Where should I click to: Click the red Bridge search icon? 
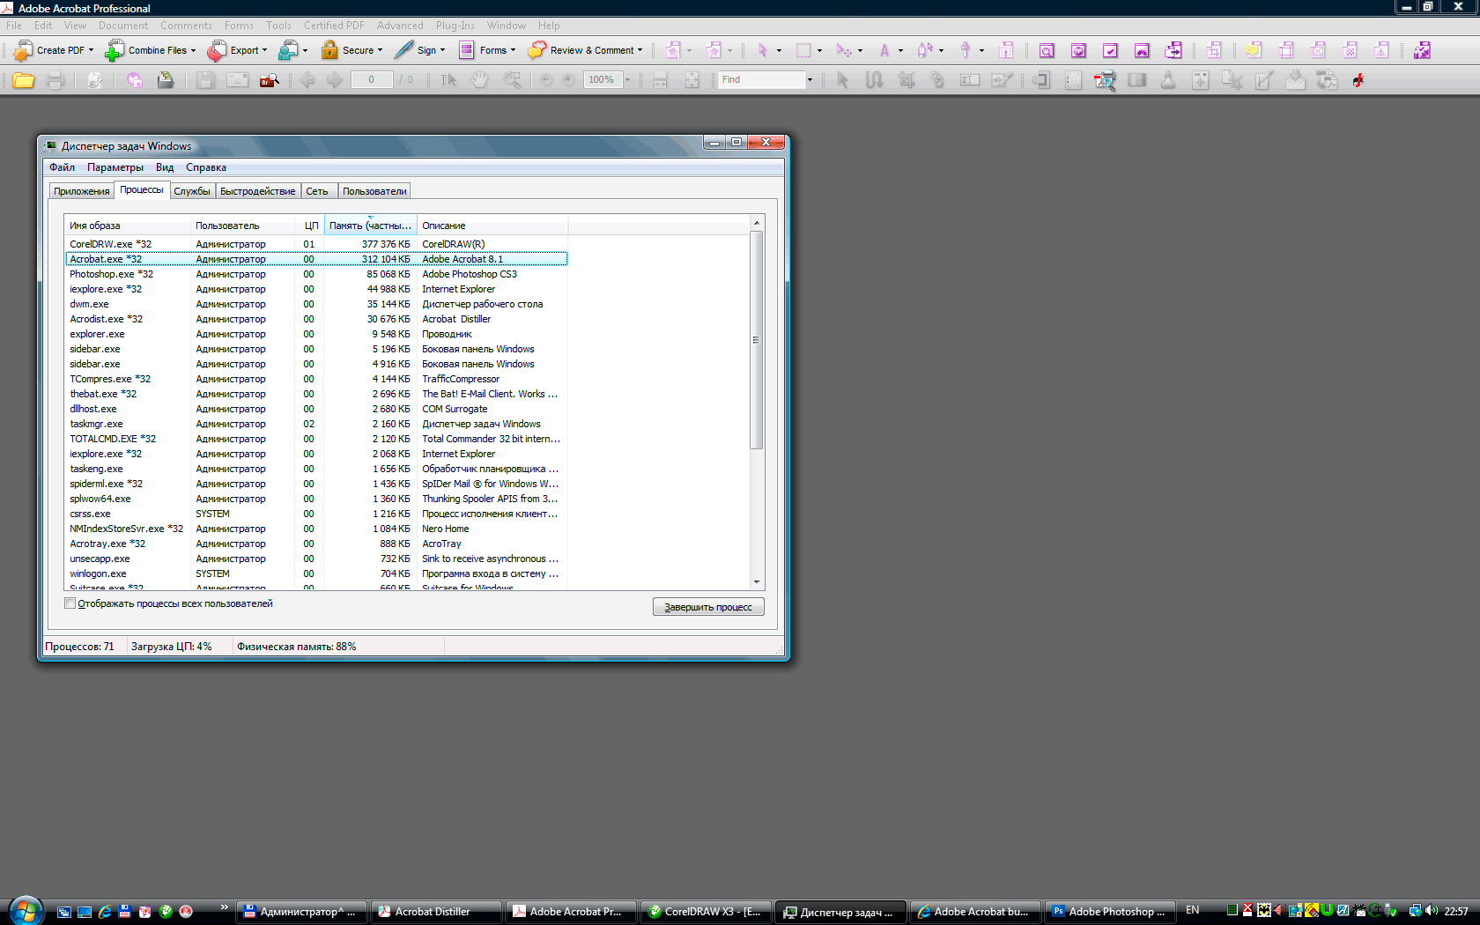coord(270,80)
